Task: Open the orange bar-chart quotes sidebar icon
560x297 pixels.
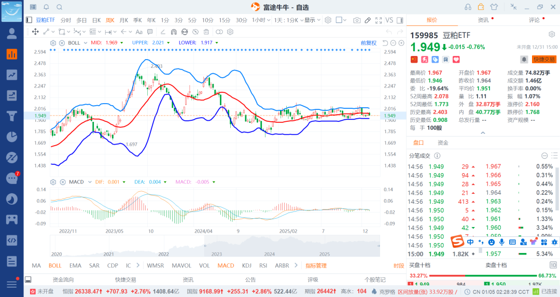Action: pyautogui.click(x=12, y=54)
